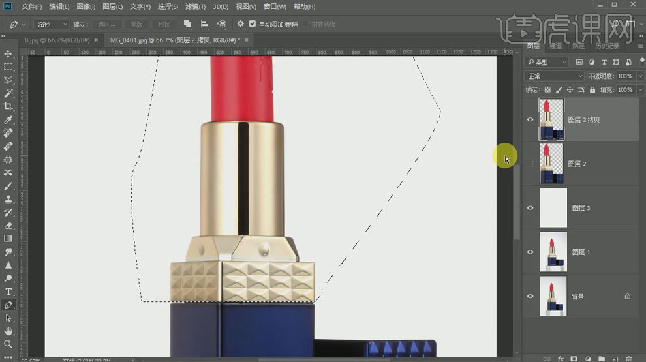
Task: Open the 类型 layer filter dropdown
Action: (547, 62)
